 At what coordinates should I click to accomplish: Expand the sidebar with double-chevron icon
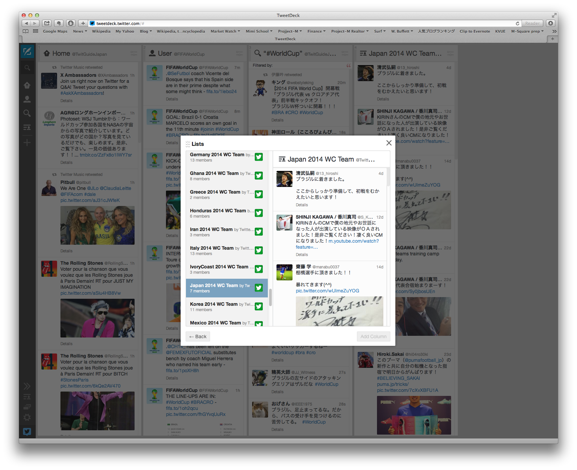click(x=27, y=386)
